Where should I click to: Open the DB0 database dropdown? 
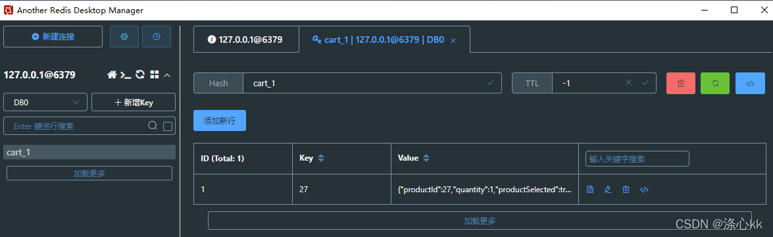coord(45,102)
